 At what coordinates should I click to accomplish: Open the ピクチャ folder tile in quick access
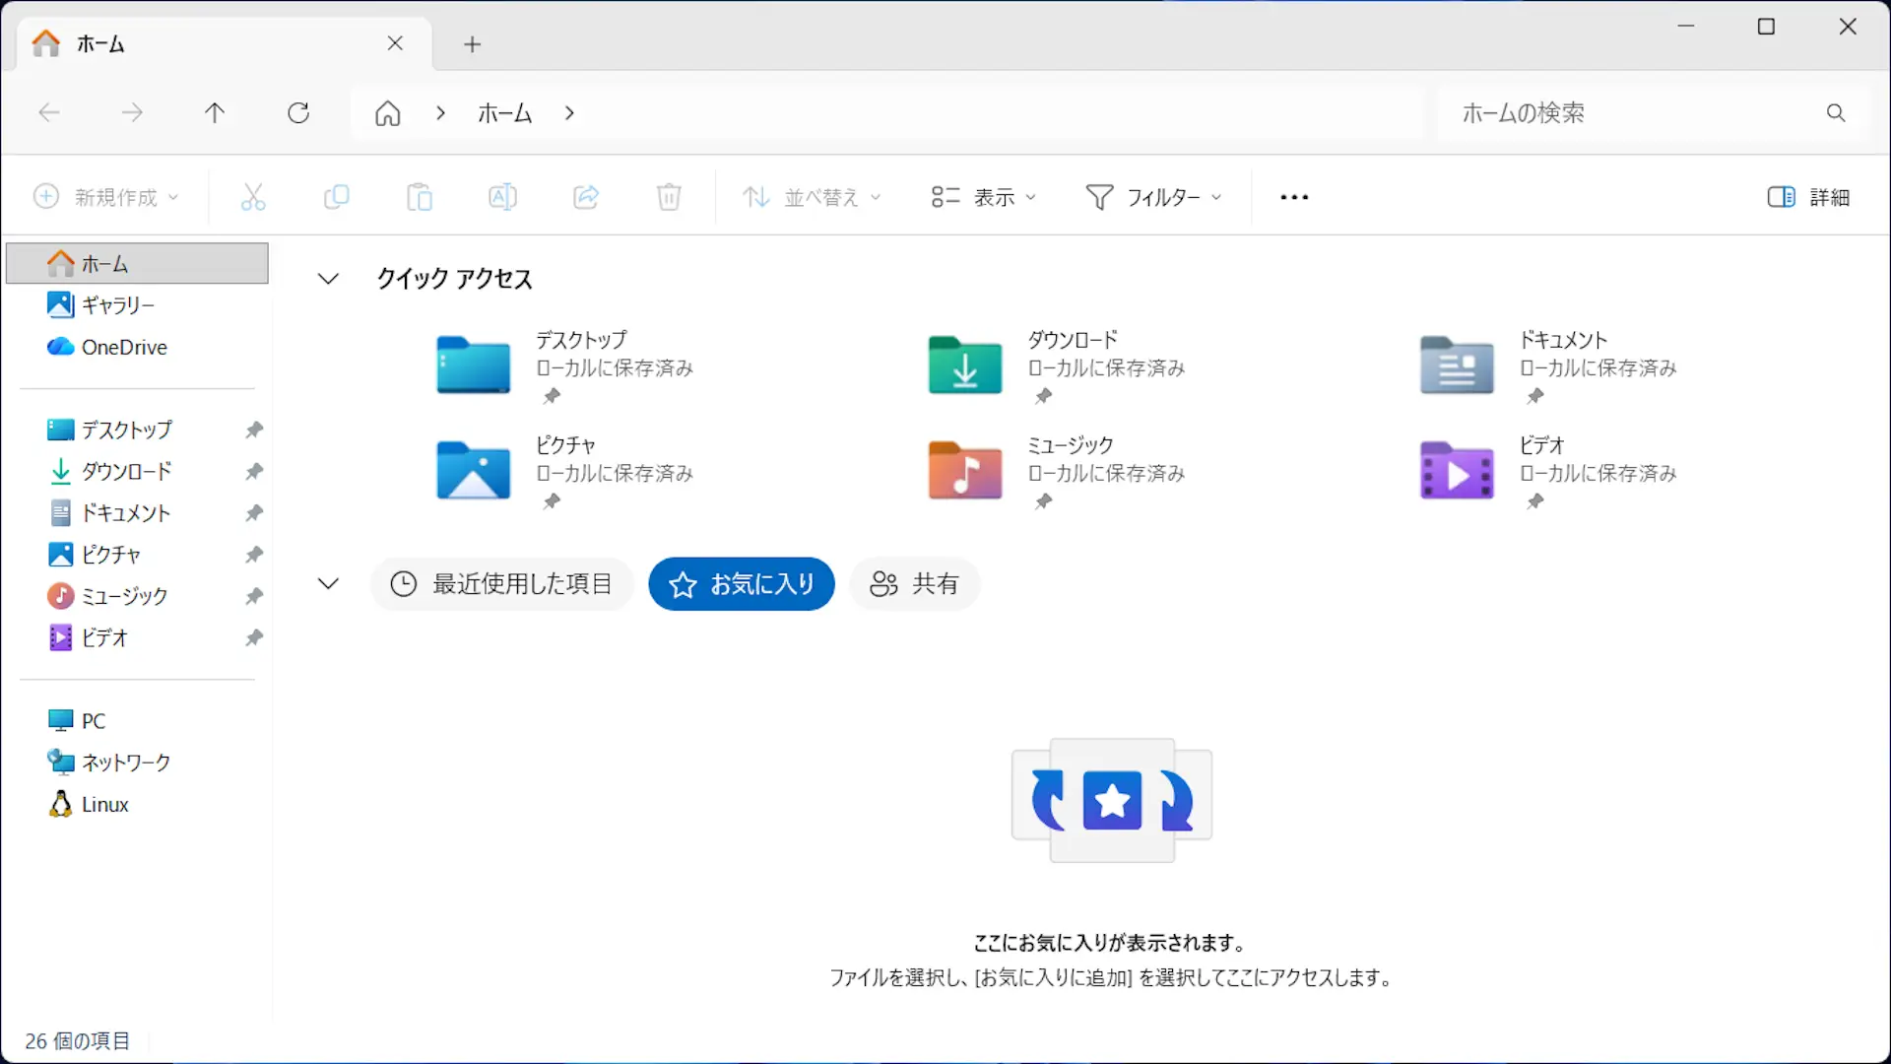pos(566,473)
